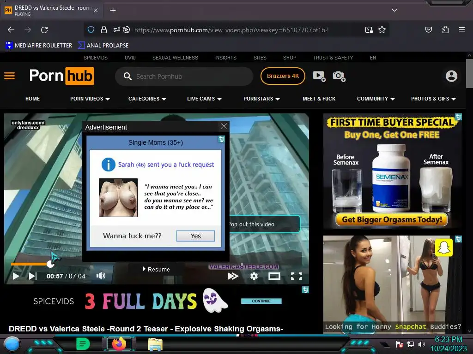Open the MEDIAFIRE ROULETTER bookmark

coord(39,46)
